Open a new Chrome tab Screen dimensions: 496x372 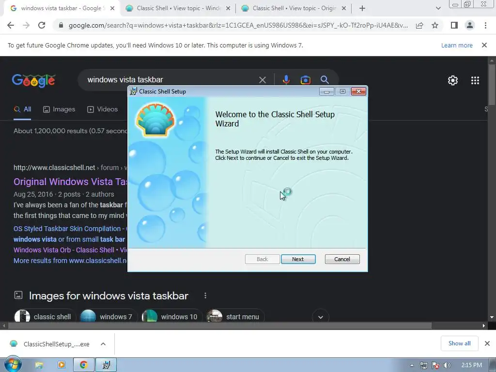(x=362, y=8)
